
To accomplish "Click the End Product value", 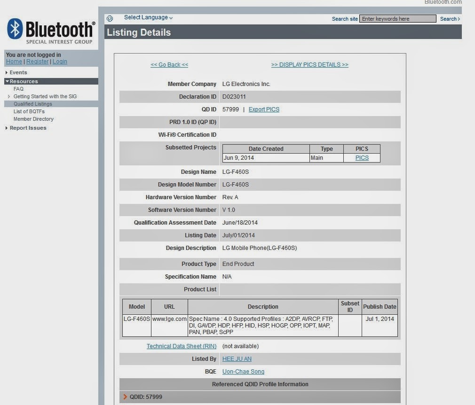I will (x=238, y=264).
